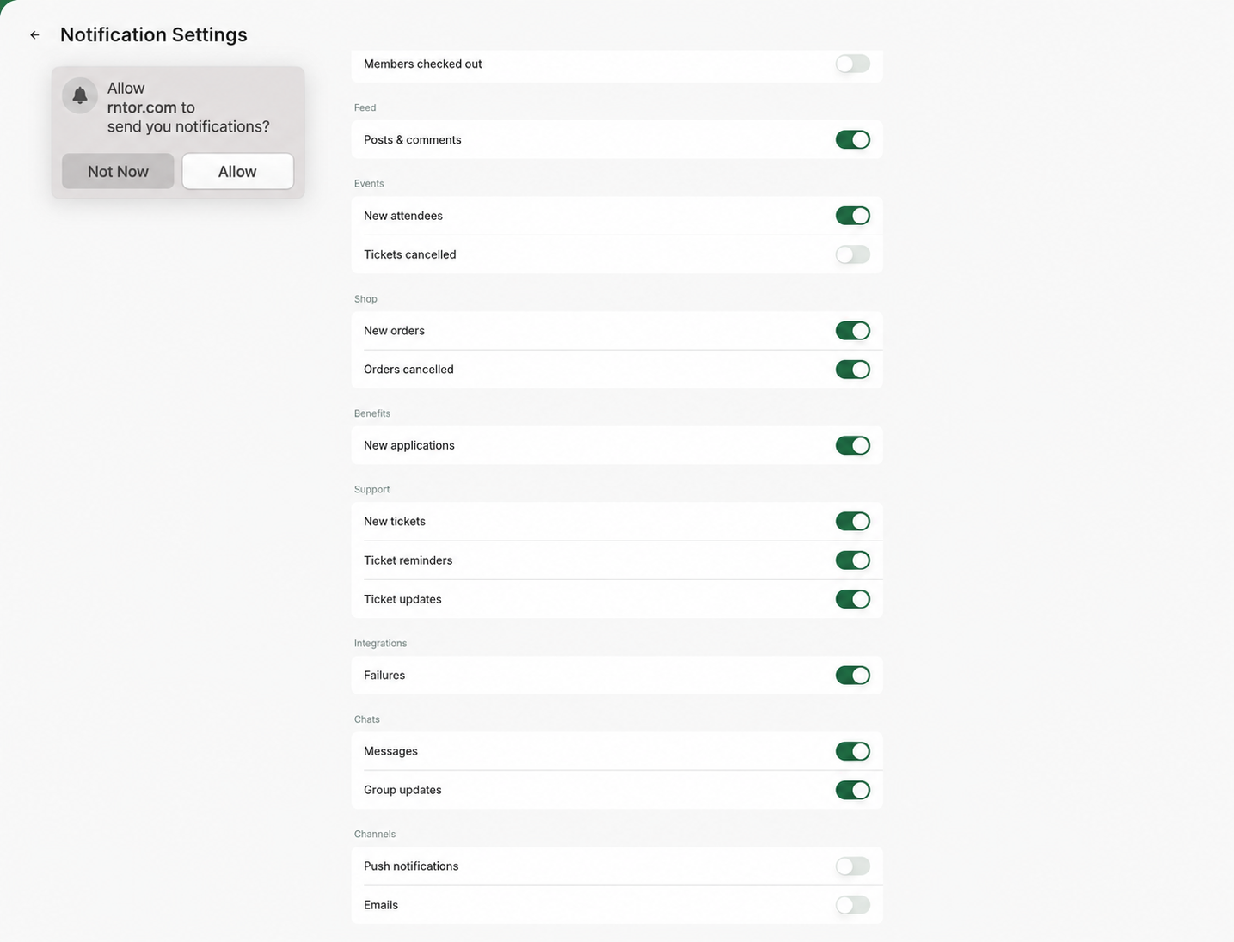
Task: Turn off the New tickets switch
Action: 853,522
